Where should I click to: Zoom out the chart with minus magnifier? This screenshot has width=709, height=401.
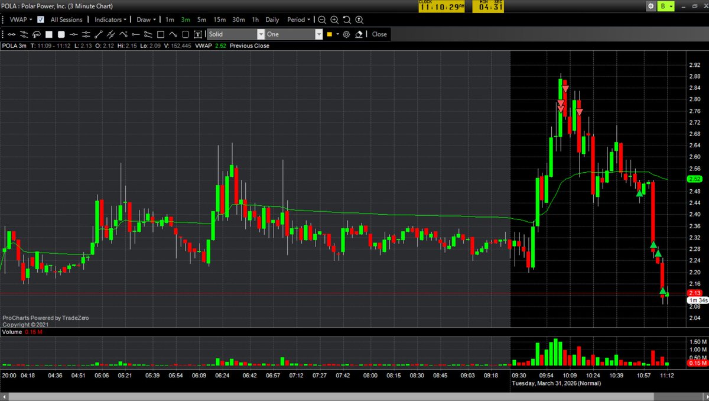322,20
